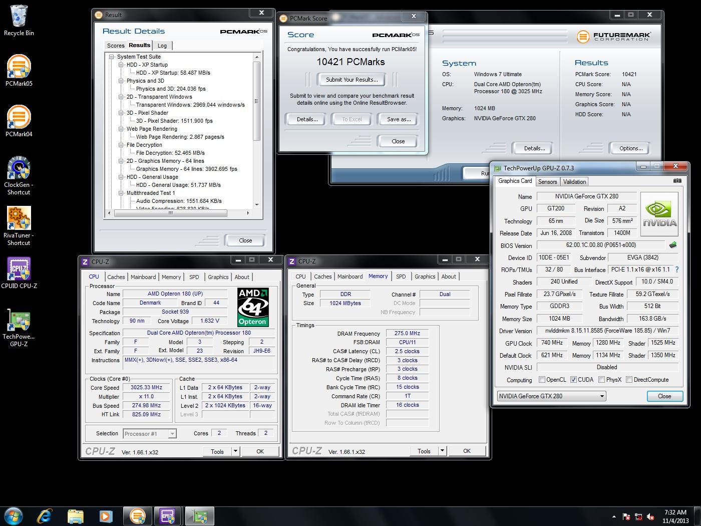The image size is (701, 526).
Task: Open Windows Media Player from the taskbar
Action: (106, 515)
